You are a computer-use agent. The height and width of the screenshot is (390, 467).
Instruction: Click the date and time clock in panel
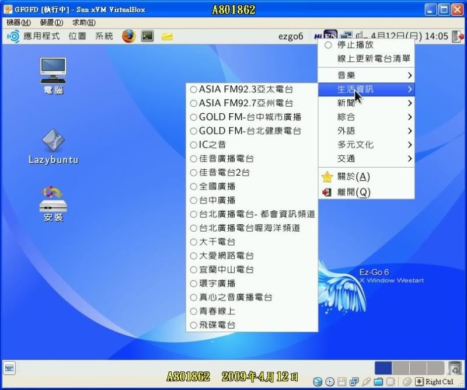[410, 36]
